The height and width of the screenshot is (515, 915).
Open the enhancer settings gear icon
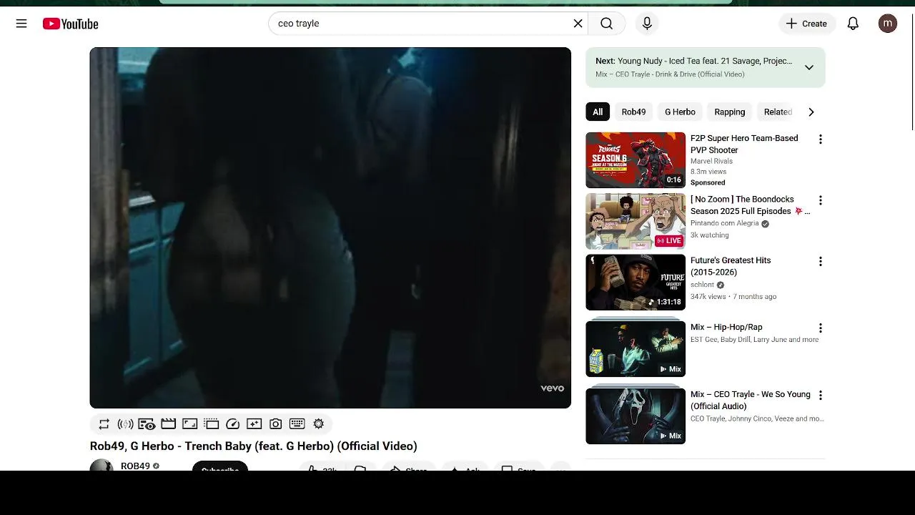point(319,424)
